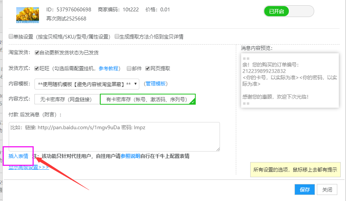Toggle the 已开启 switch off
The width and height of the screenshot is (346, 201).
(x=289, y=11)
